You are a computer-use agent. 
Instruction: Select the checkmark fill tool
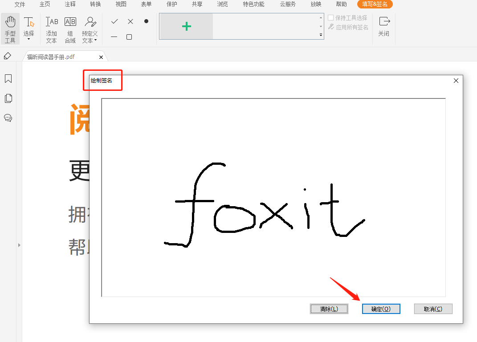pyautogui.click(x=114, y=21)
